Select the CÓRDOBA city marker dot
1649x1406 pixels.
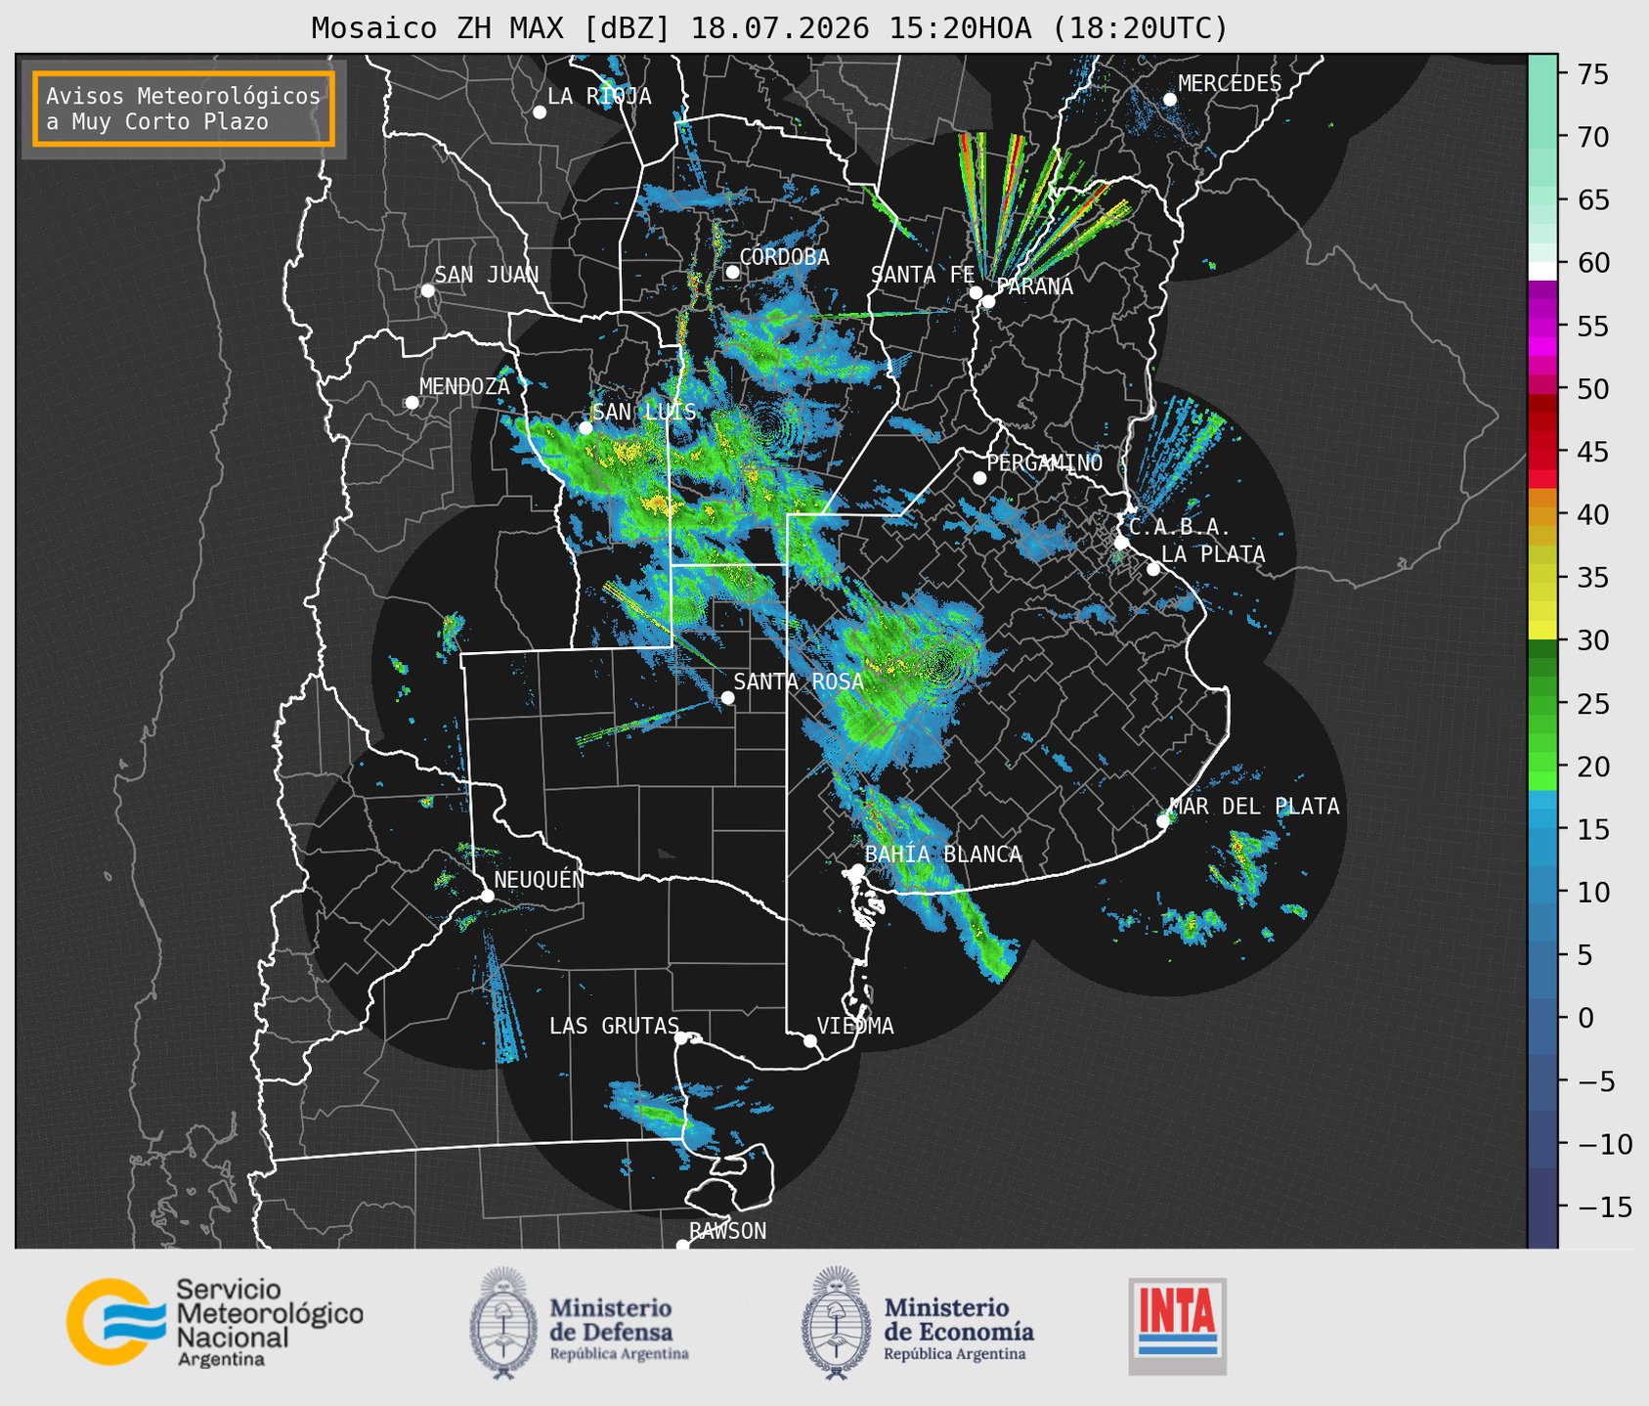point(732,272)
